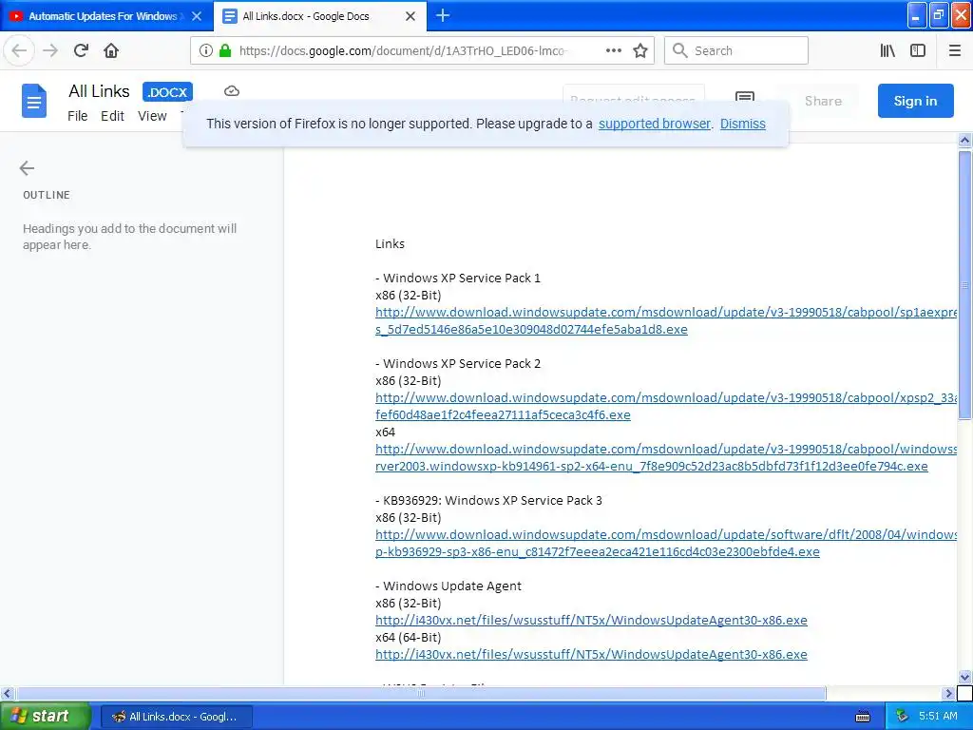Show the Firefox sidebars icon
The height and width of the screenshot is (730, 973).
coord(918,50)
